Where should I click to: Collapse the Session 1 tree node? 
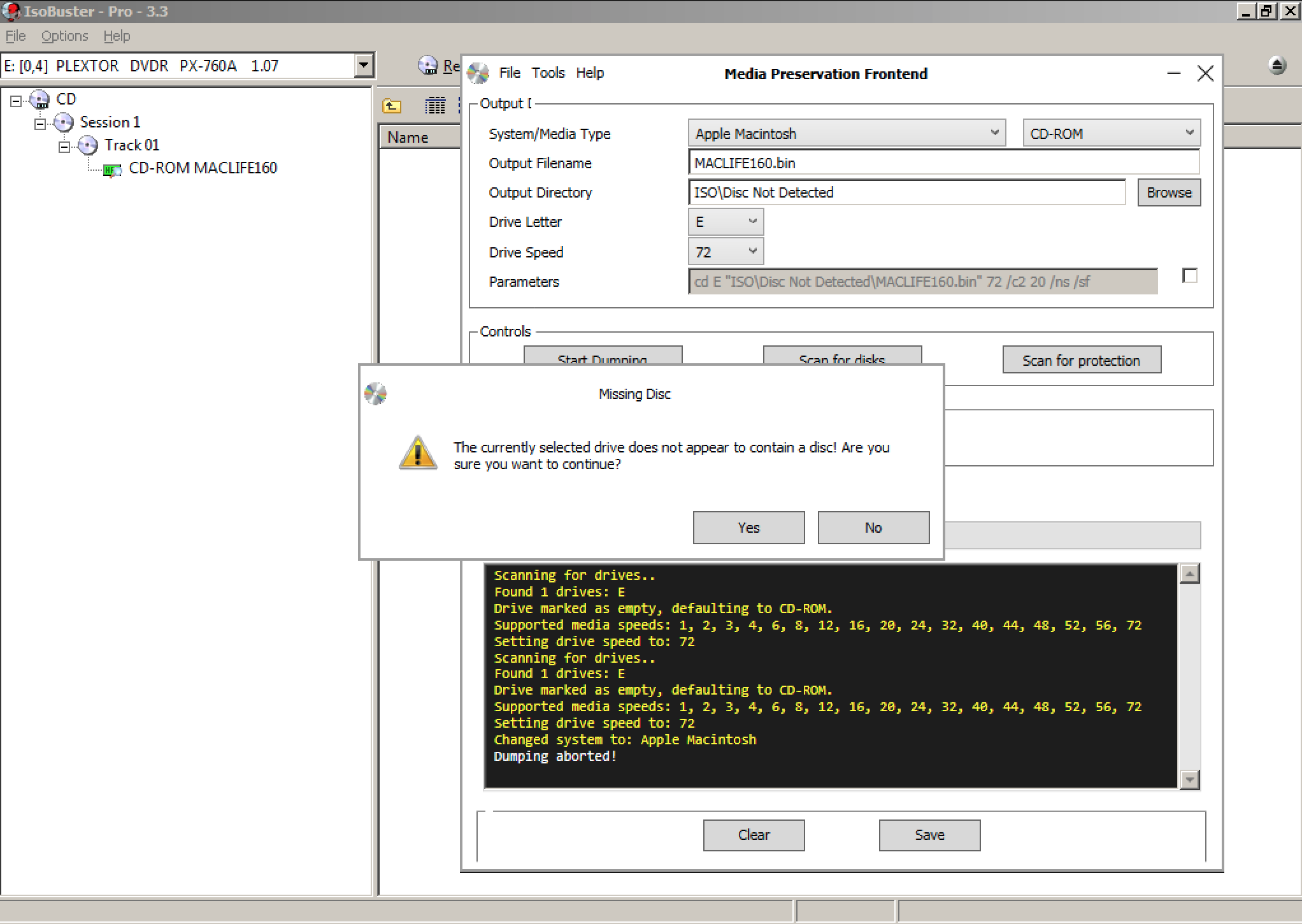pos(40,123)
